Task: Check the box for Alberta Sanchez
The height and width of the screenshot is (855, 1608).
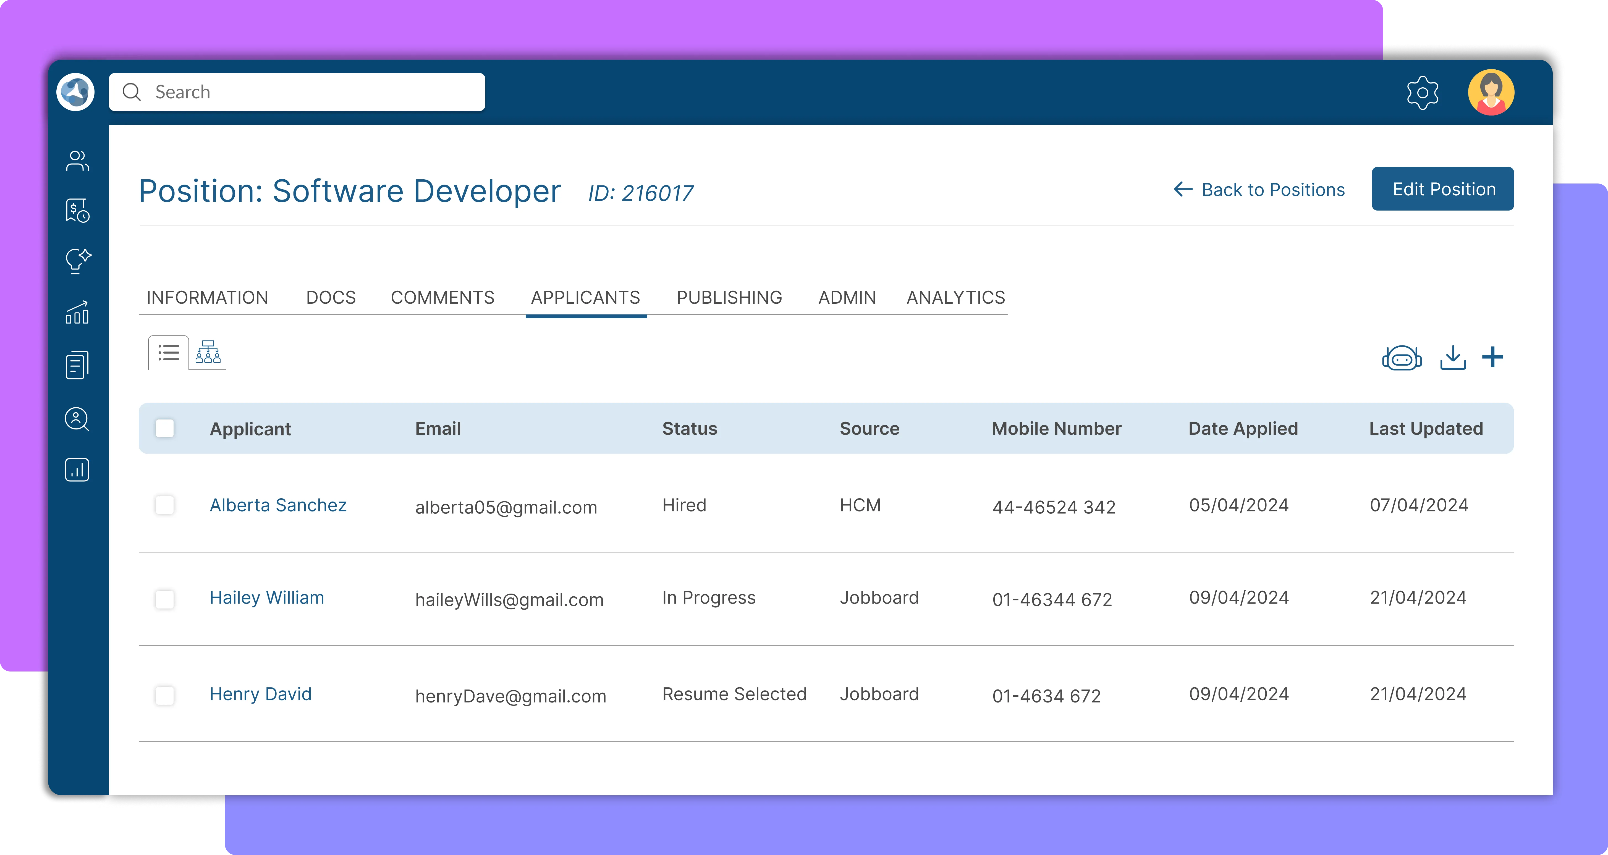Action: (165, 505)
